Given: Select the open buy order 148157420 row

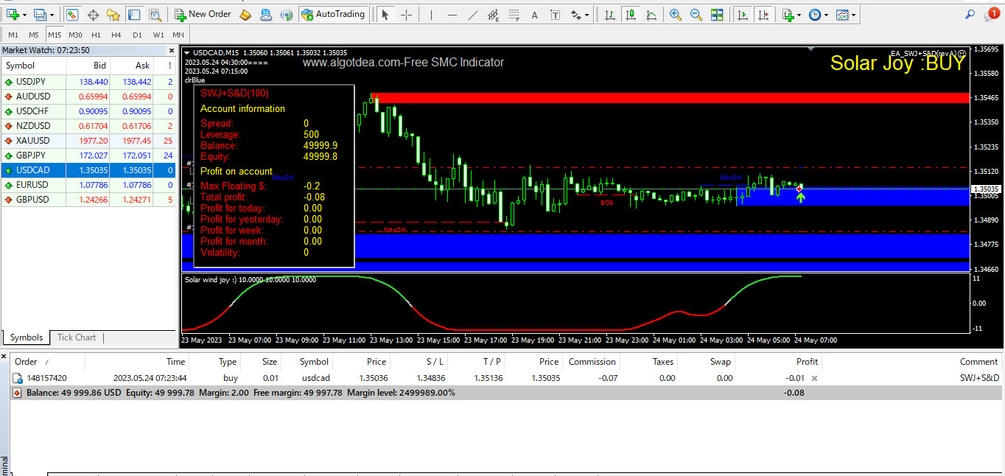Looking at the screenshot, I should [506, 378].
